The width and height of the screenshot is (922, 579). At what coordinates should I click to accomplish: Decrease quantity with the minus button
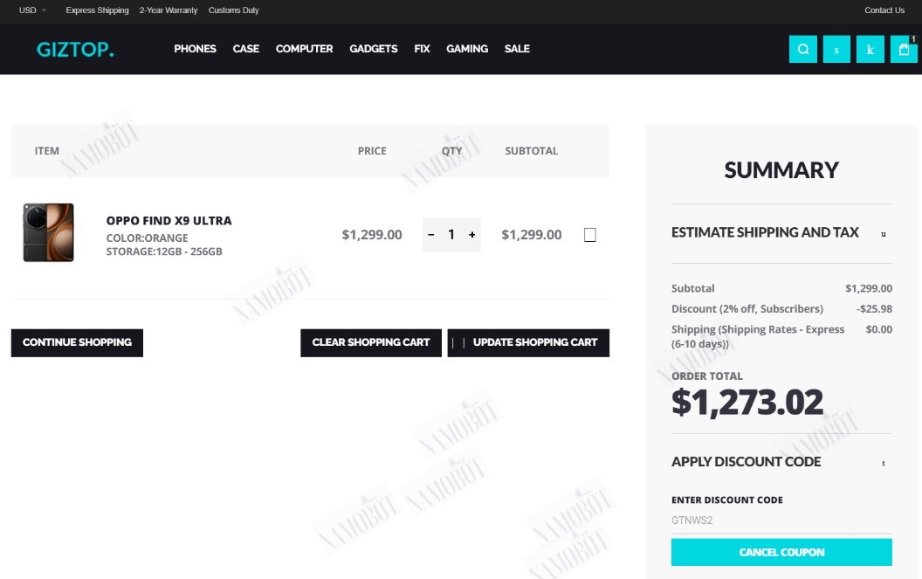[x=431, y=235]
